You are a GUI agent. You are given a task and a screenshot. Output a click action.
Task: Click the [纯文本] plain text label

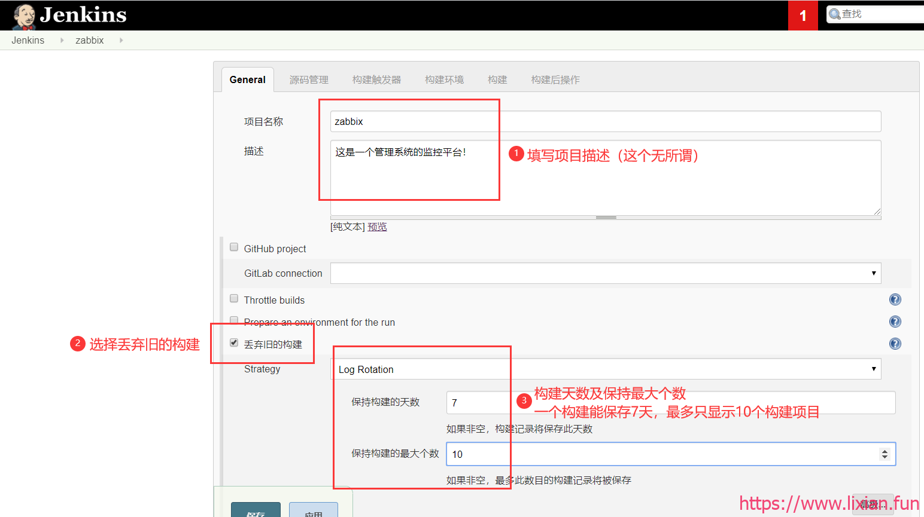click(x=348, y=227)
